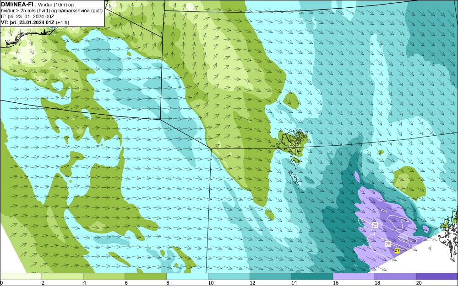This screenshot has width=458, height=286.
Task: Select the 6–8 m/s olive green legend swatch
Action: tap(146, 276)
